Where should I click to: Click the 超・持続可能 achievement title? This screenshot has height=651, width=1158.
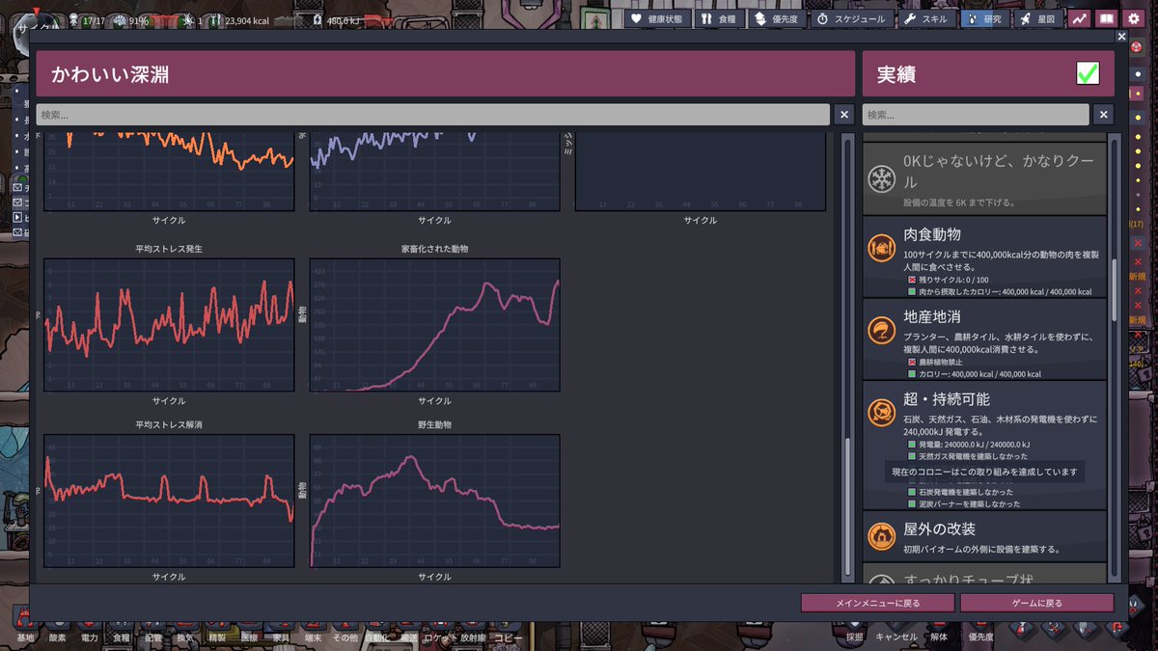tap(947, 398)
